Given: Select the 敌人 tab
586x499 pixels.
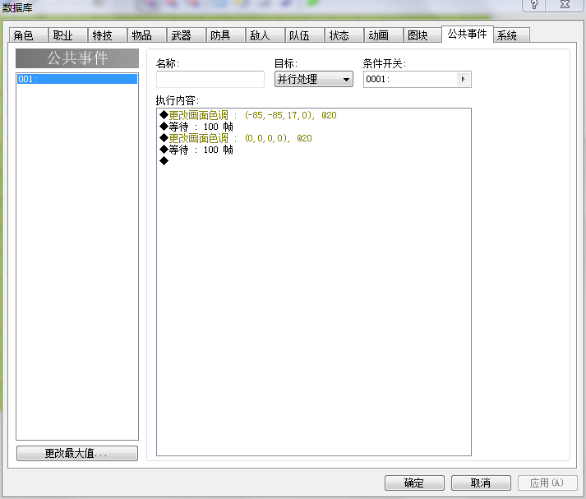Looking at the screenshot, I should pos(265,35).
